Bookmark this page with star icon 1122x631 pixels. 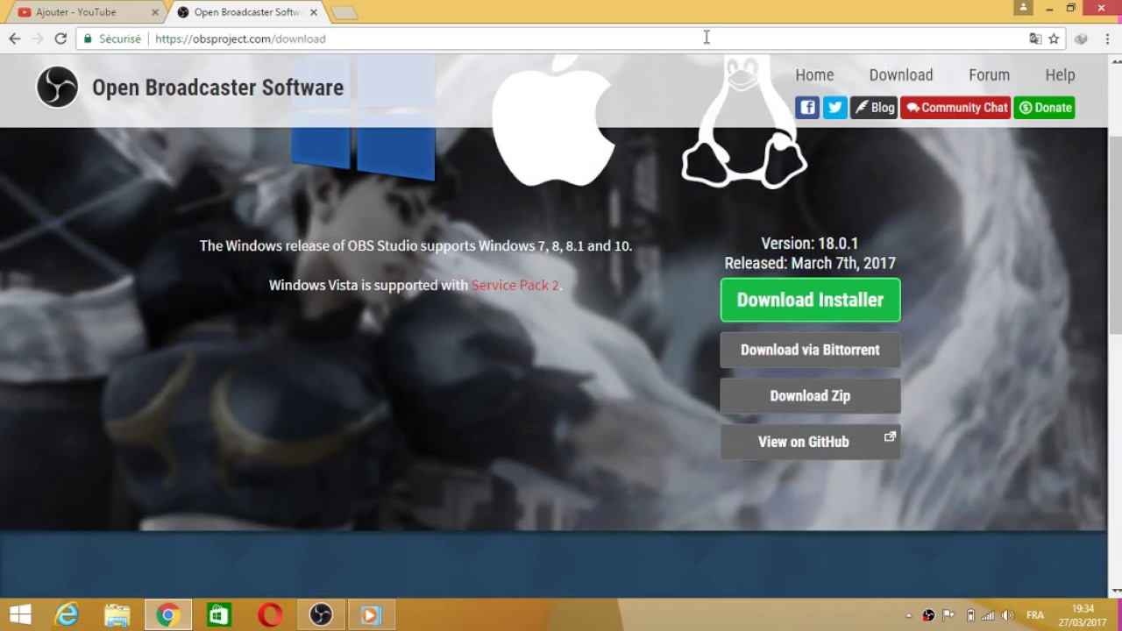[x=1054, y=39]
